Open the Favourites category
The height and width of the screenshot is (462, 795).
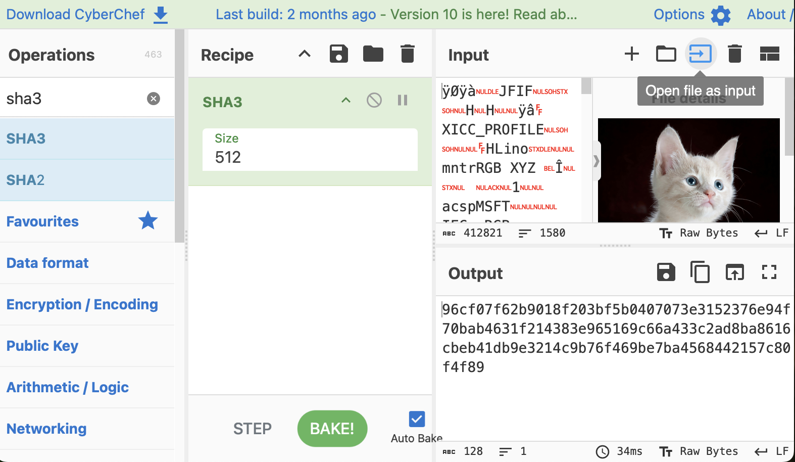click(43, 221)
